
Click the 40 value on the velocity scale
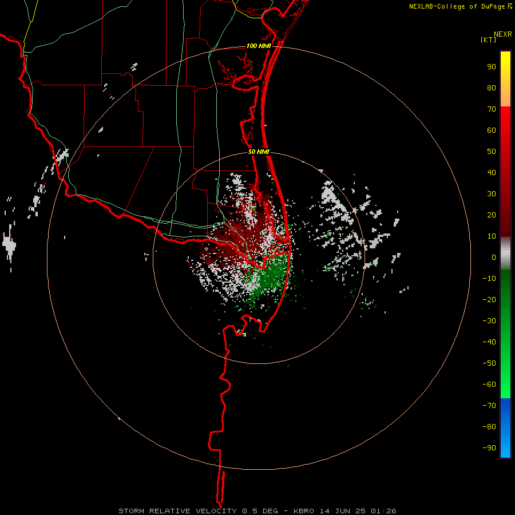[x=492, y=173]
